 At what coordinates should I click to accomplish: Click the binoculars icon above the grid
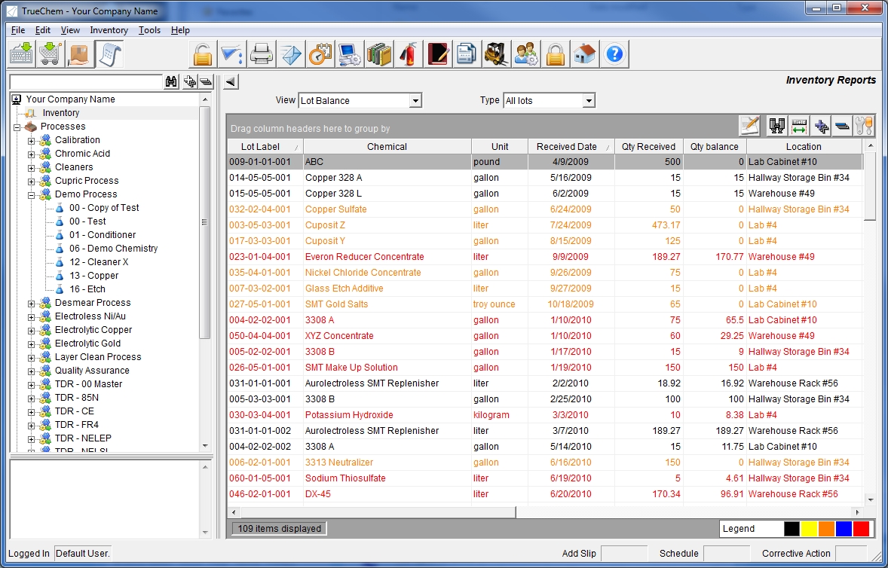pyautogui.click(x=776, y=126)
